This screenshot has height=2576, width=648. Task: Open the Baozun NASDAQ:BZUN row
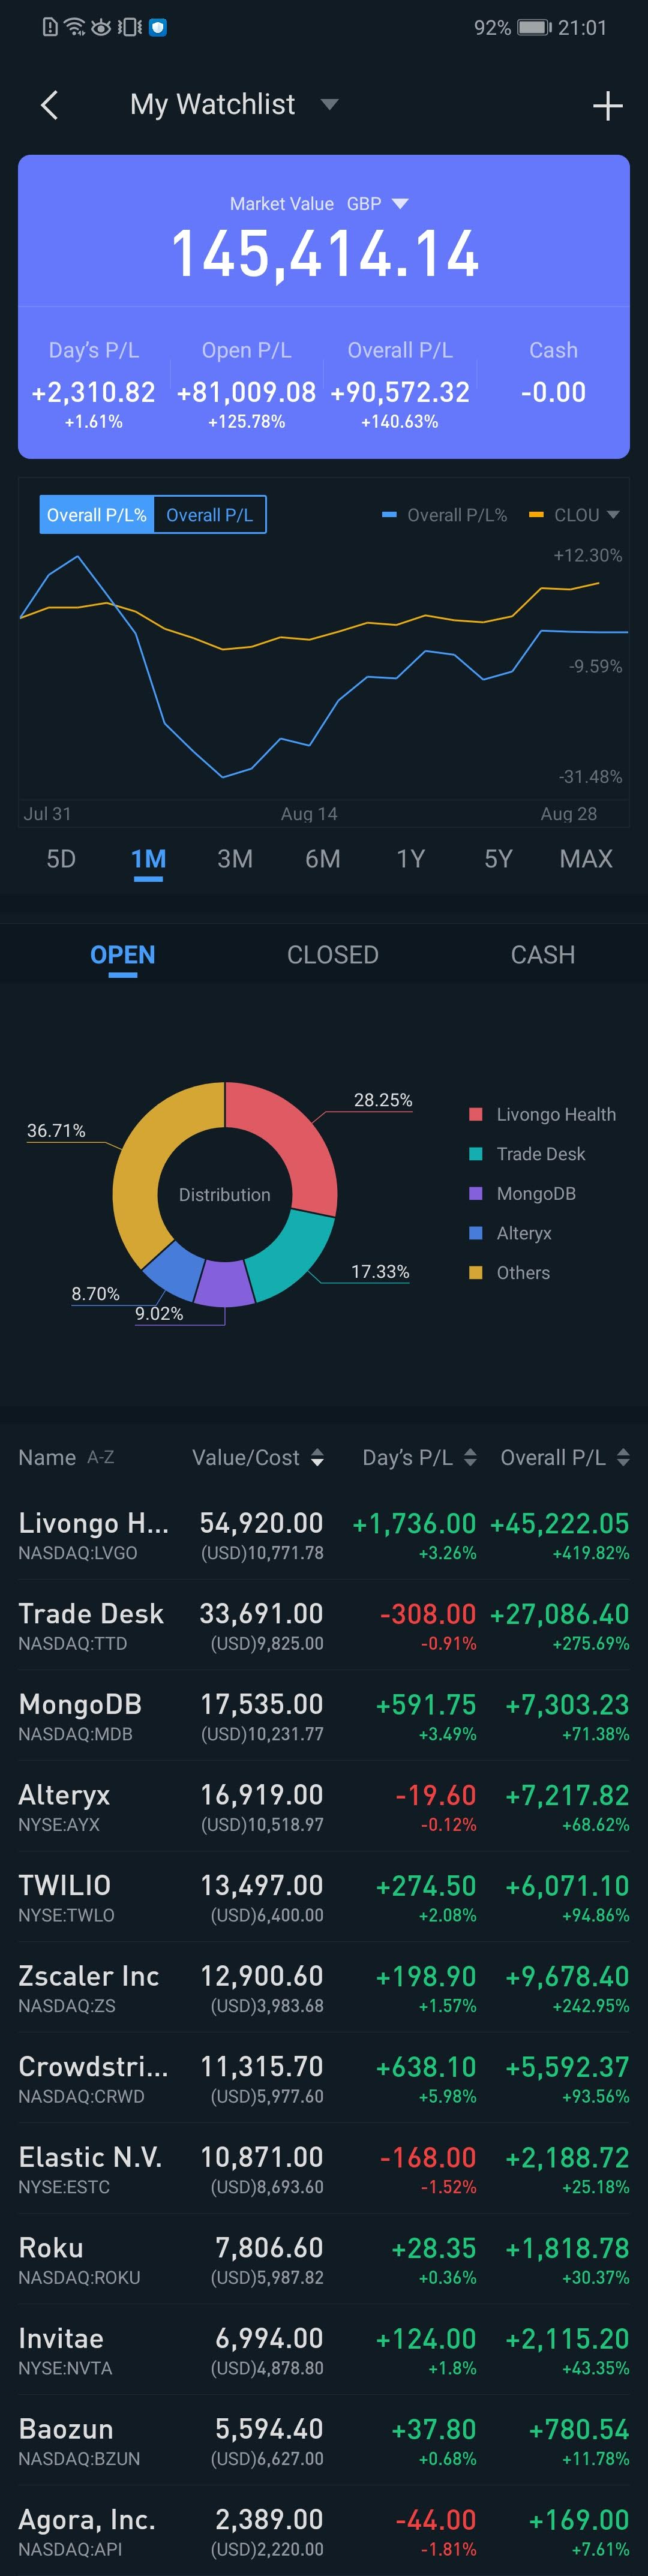coord(324,2441)
